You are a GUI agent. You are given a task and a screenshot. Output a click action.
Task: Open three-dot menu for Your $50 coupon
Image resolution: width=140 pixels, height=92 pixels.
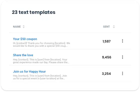click(x=123, y=41)
